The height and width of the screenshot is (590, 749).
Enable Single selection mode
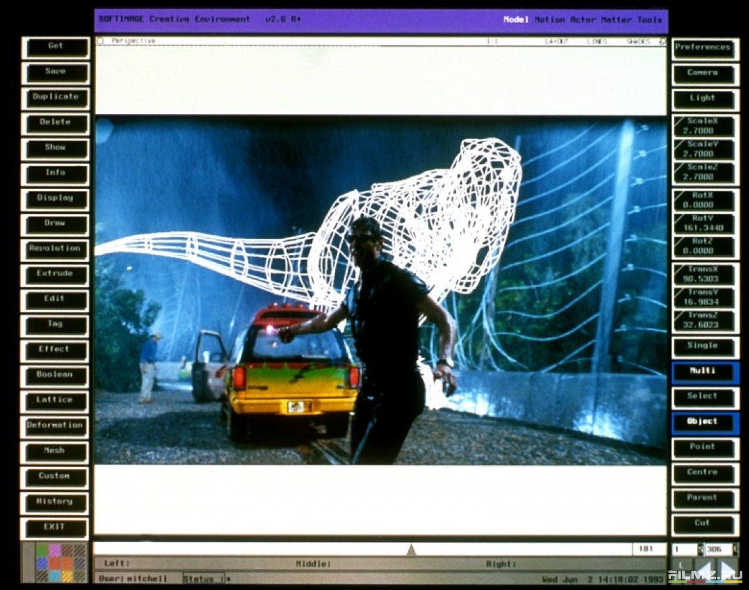click(x=705, y=347)
